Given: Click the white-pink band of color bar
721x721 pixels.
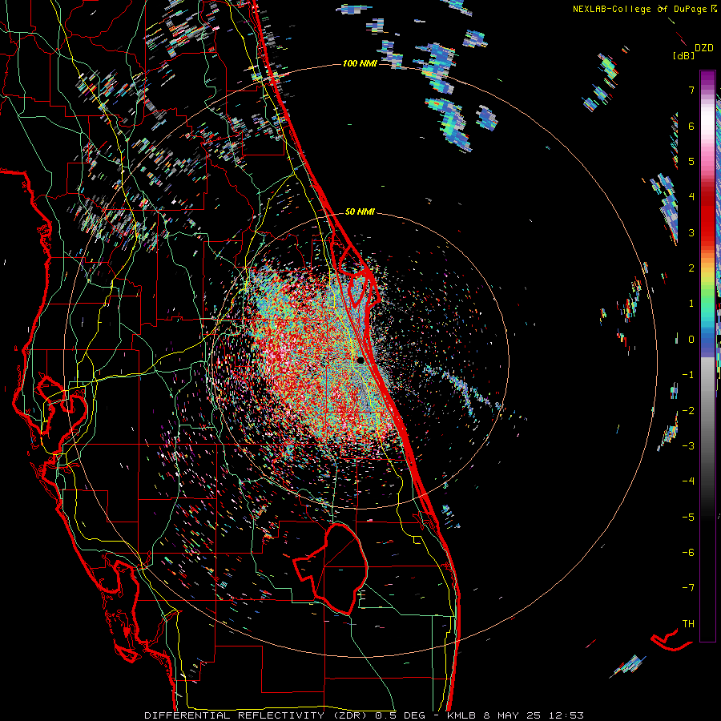Looking at the screenshot, I should [707, 131].
